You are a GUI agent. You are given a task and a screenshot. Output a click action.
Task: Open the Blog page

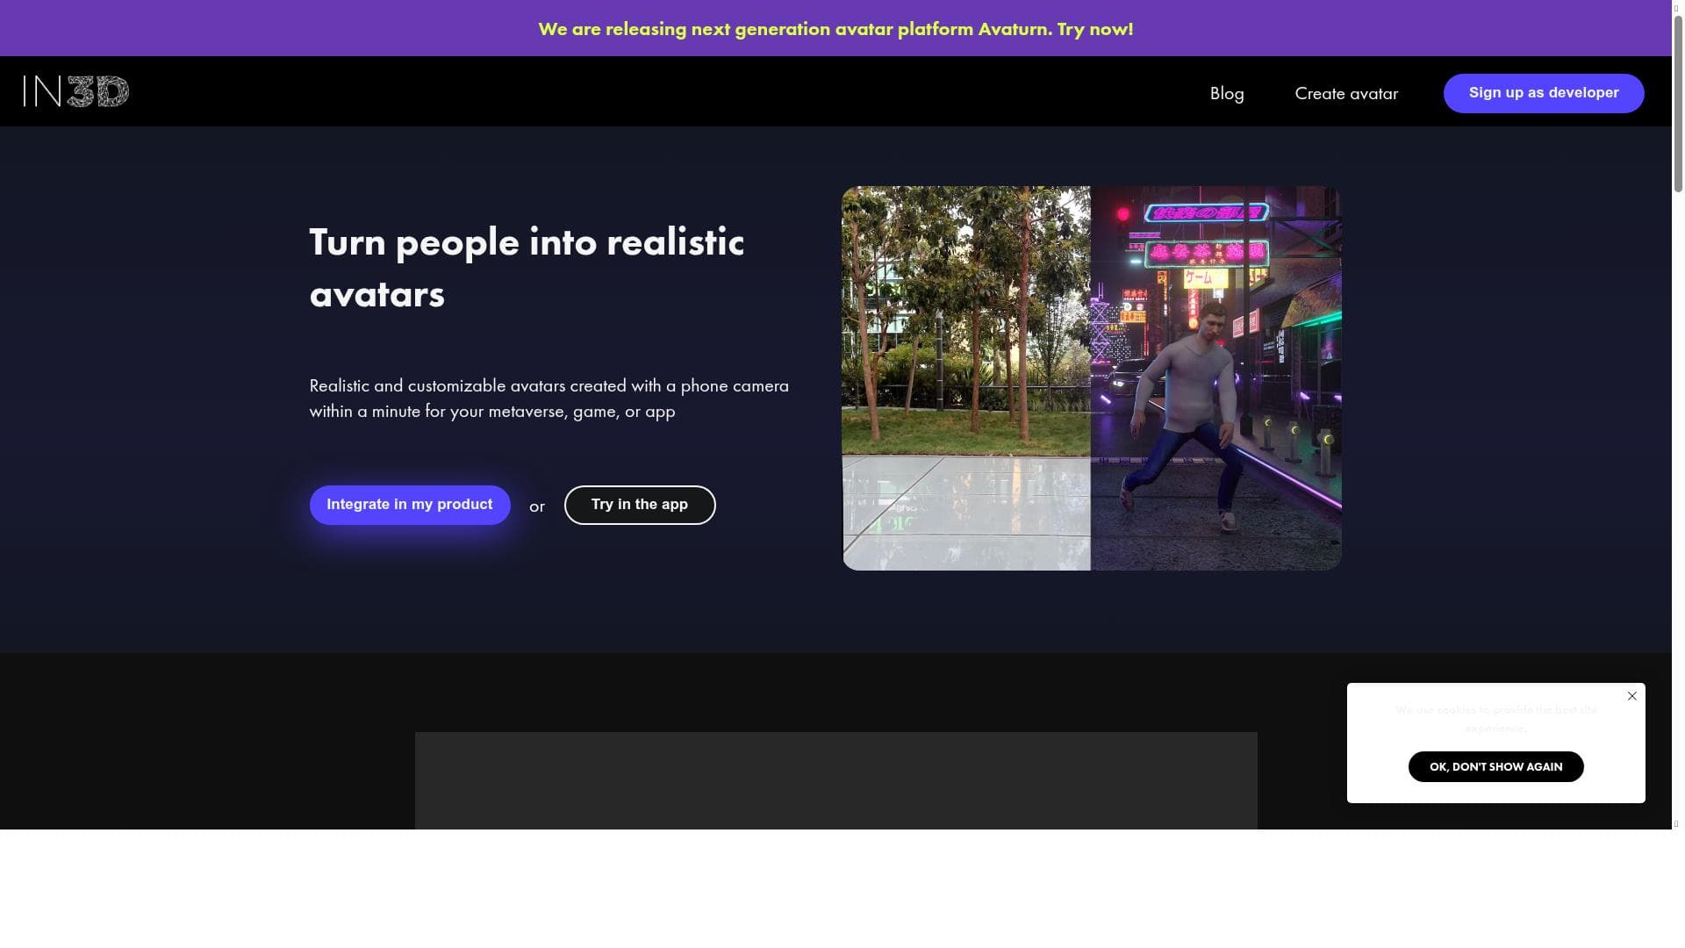click(1226, 93)
